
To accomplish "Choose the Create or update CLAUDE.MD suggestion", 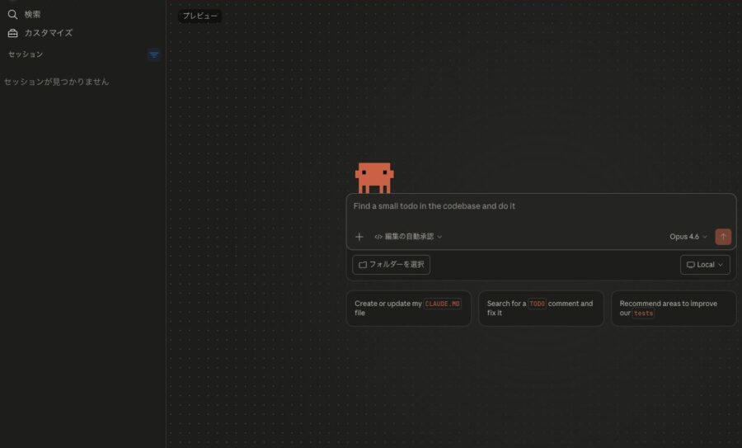I will pos(408,308).
